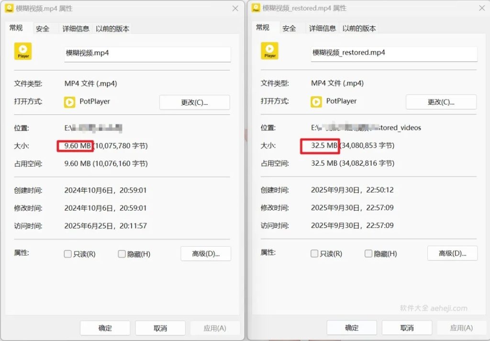Close the restored file's properties dialog
This screenshot has height=341, width=490.
[x=481, y=8]
